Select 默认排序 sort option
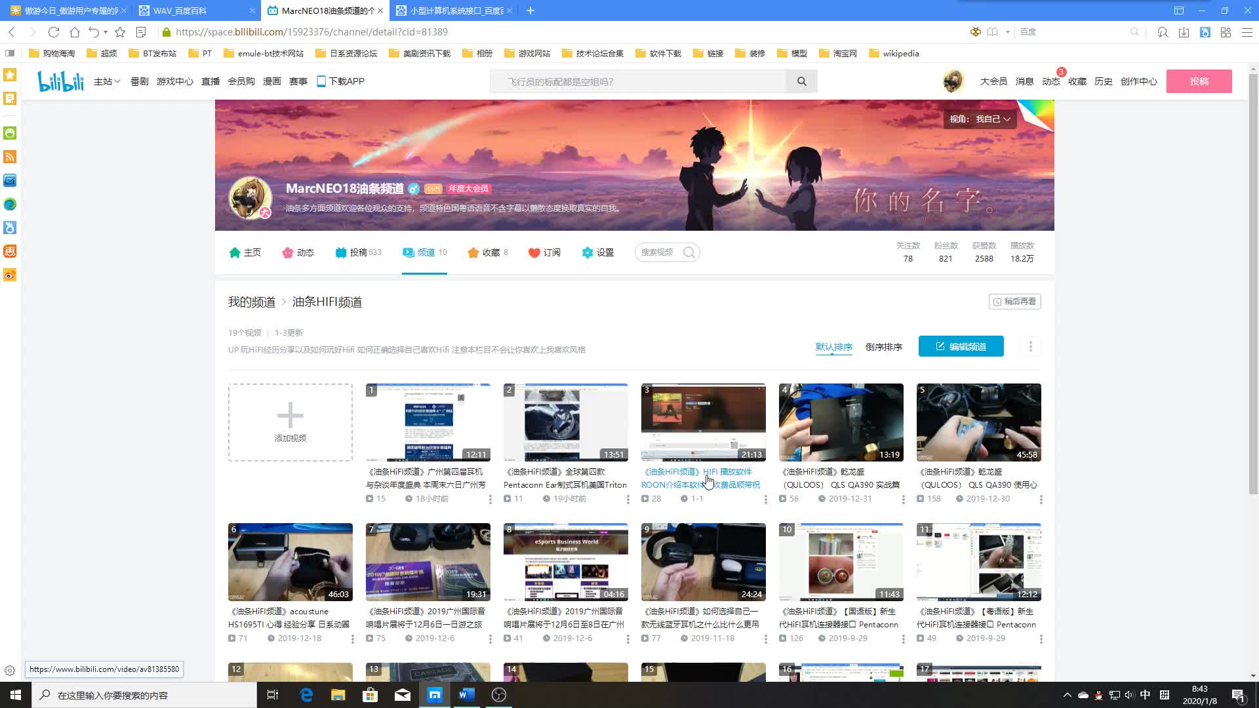1259x708 pixels. 833,347
